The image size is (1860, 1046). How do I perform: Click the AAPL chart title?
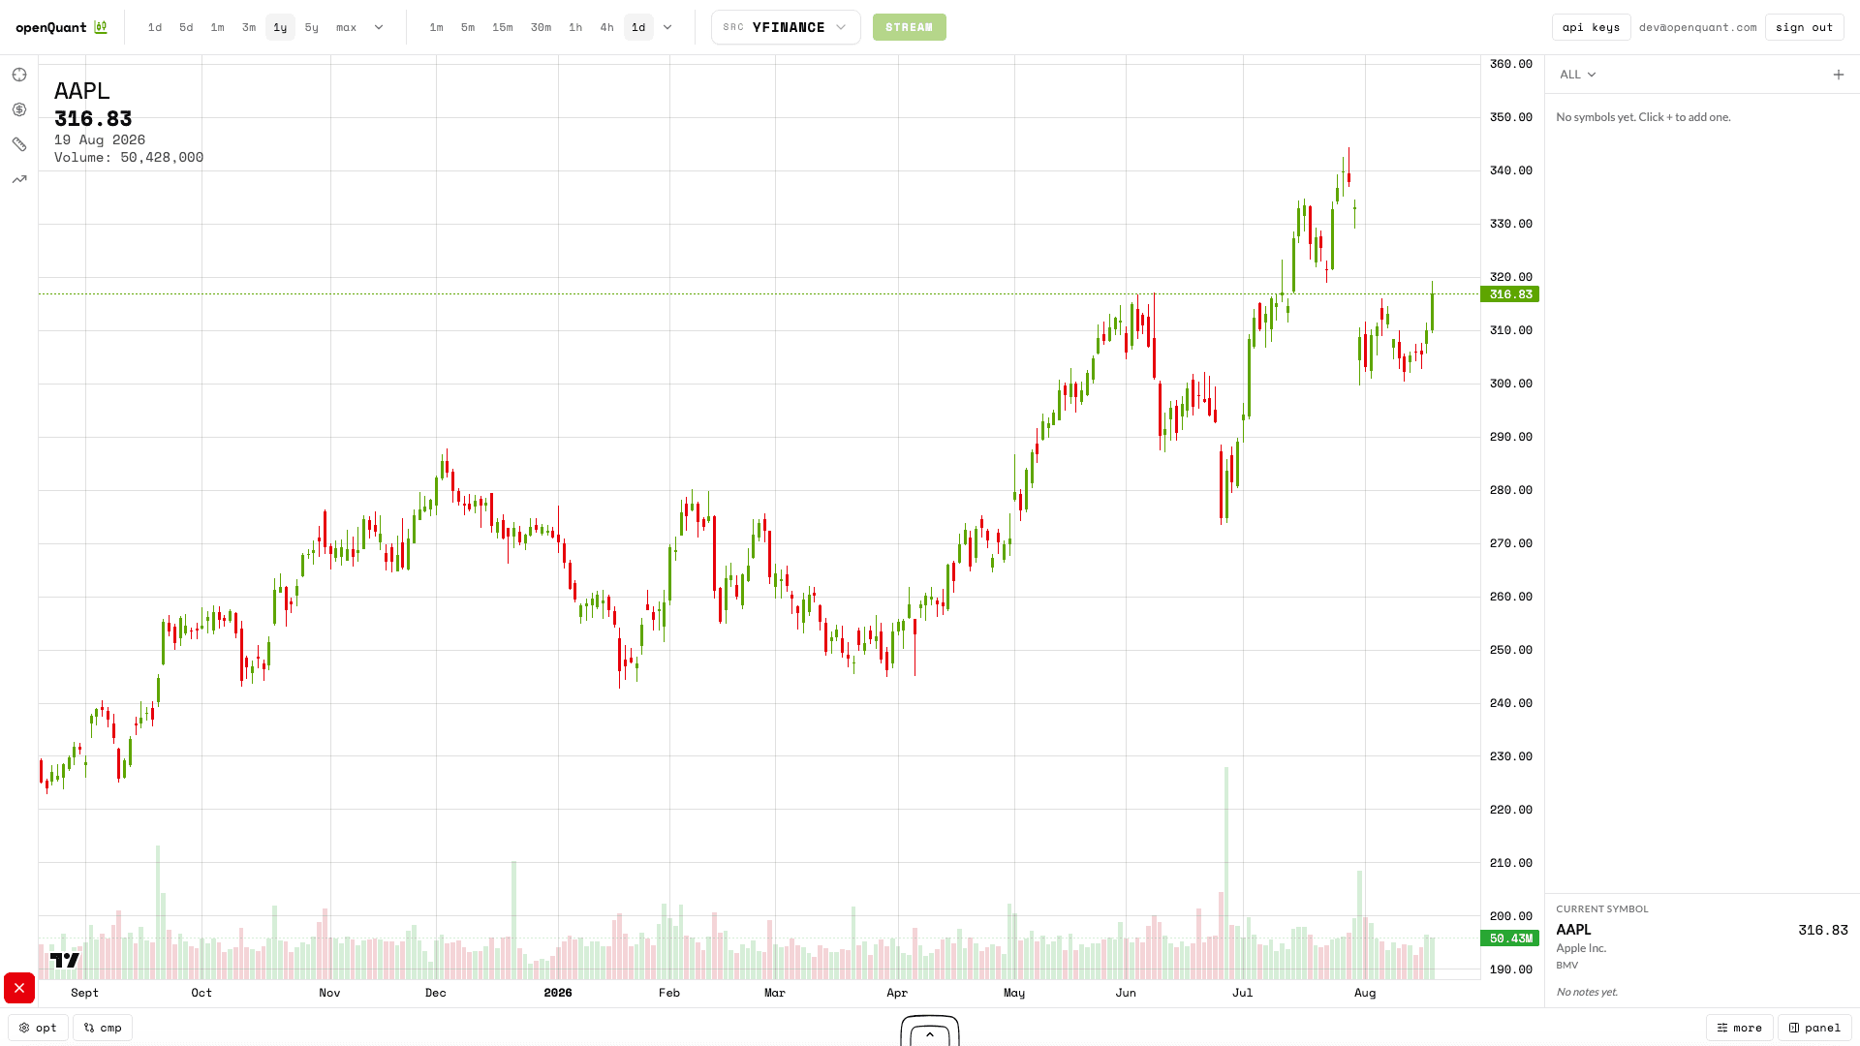tap(82, 91)
